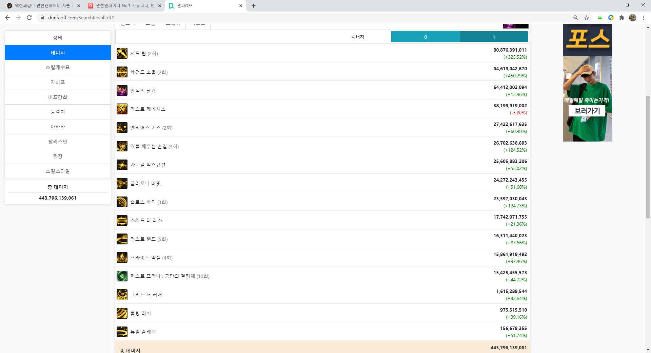Click the 카디널 익스큐션 skill icon
Screen dimensions: 651x353
tap(122, 165)
